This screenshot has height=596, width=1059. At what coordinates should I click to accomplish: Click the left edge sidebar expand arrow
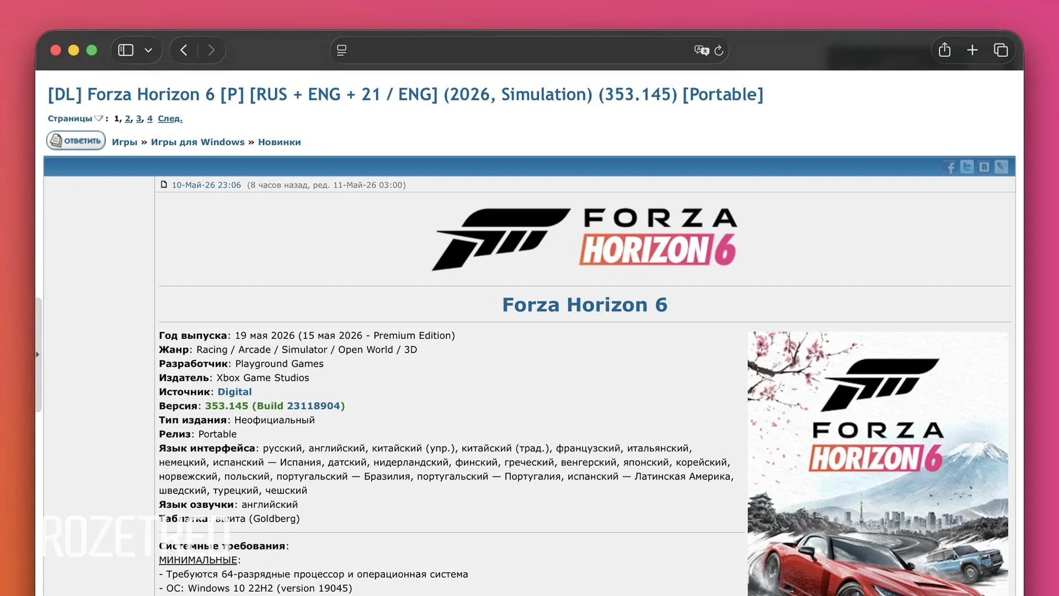coord(38,354)
